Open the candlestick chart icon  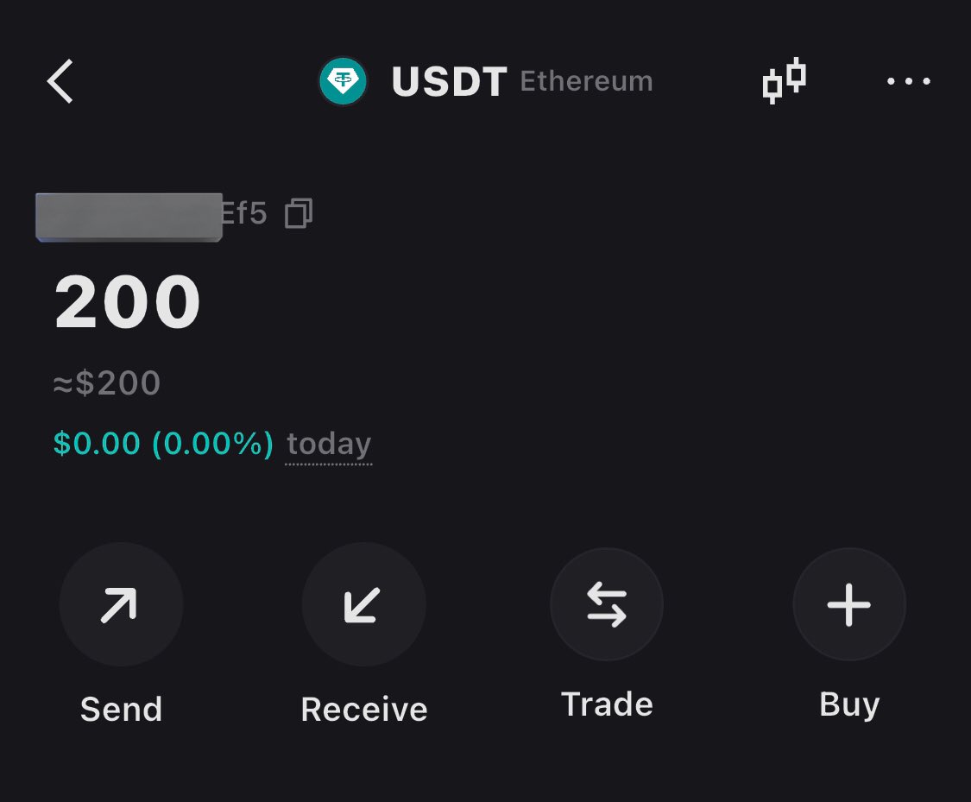click(784, 80)
